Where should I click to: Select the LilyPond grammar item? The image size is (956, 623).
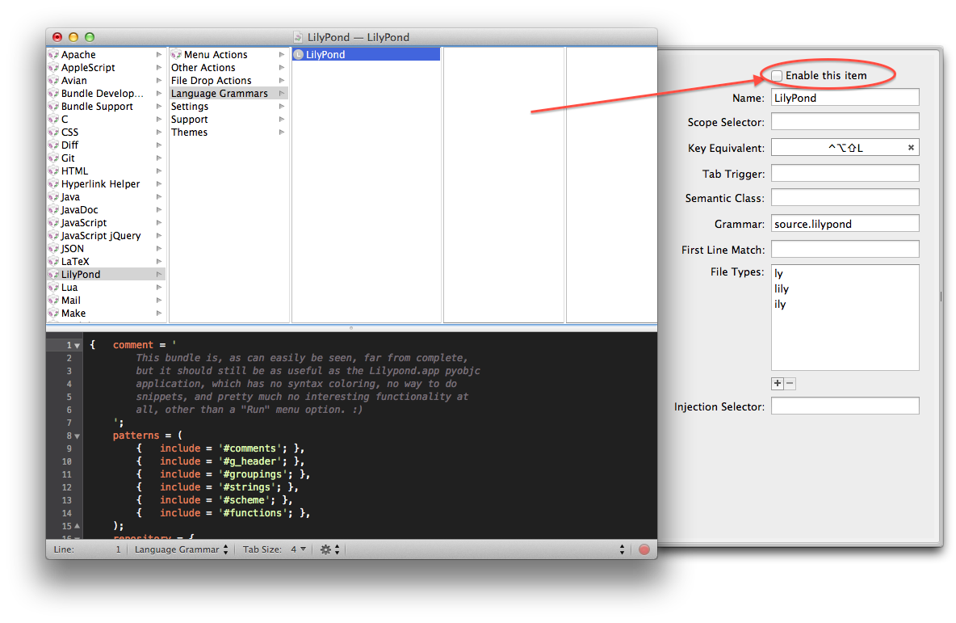(x=367, y=54)
